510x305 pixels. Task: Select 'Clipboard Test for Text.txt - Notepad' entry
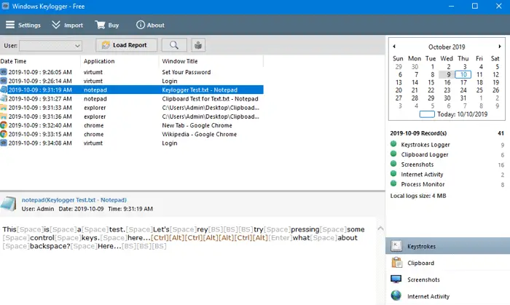(x=210, y=99)
